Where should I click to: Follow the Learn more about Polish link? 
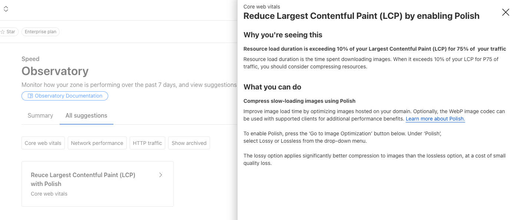point(435,119)
